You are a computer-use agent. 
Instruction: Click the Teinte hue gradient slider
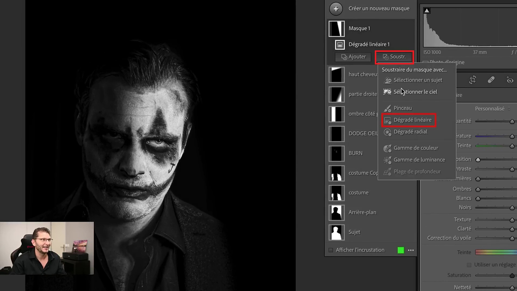click(x=496, y=252)
